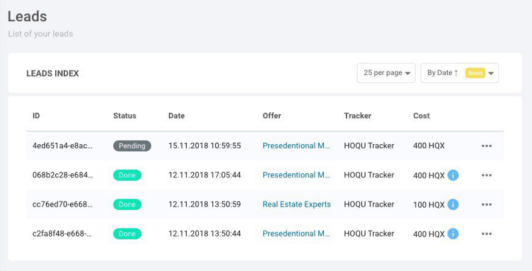This screenshot has width=532, height=271.
Task: Click the Date column header
Action: click(x=176, y=116)
